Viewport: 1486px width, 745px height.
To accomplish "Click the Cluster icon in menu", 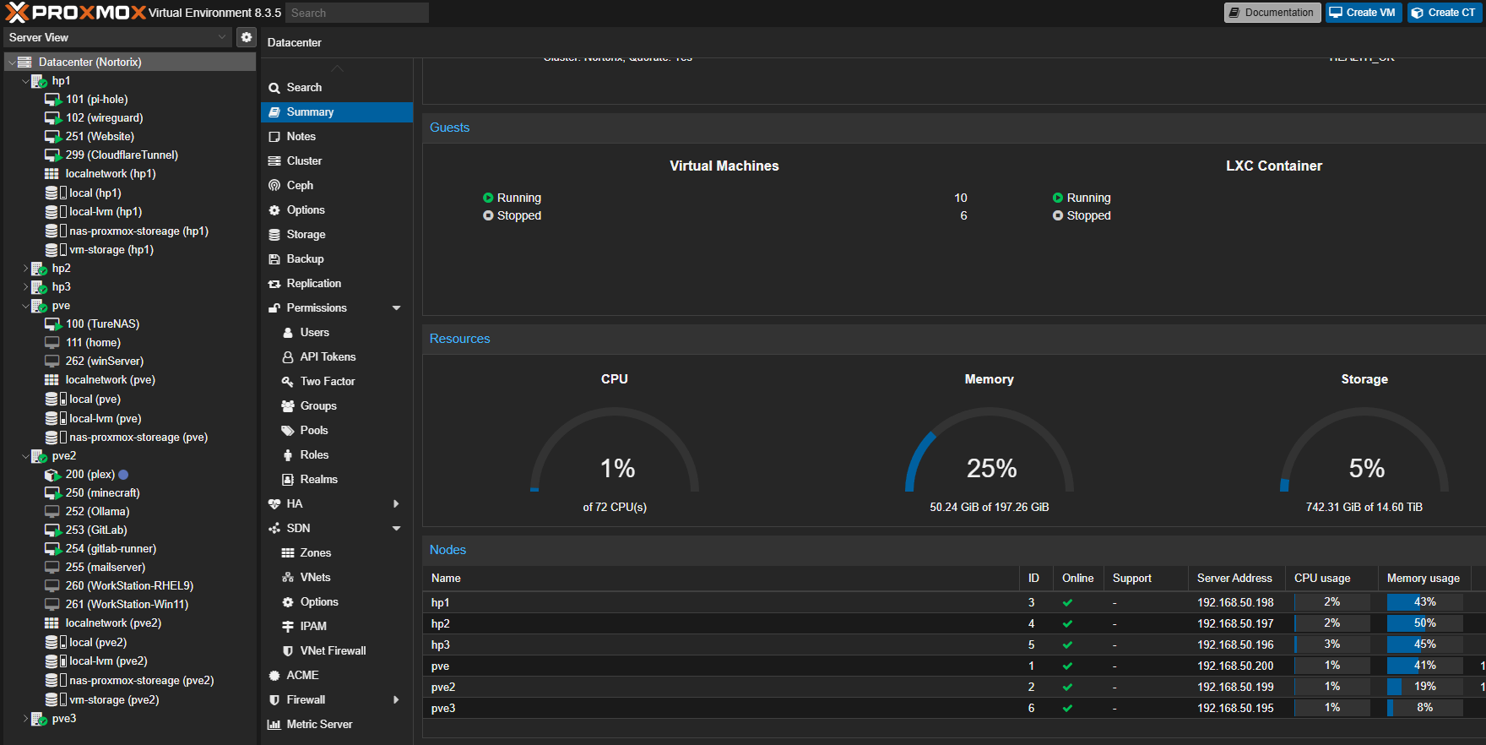I will (274, 161).
